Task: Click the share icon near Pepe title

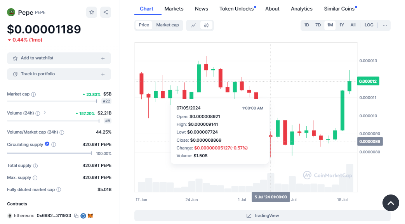Action: coord(106,12)
